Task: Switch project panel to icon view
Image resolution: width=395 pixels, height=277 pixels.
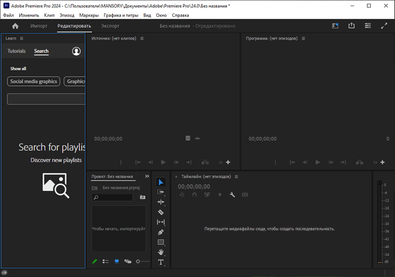Action: [x=117, y=262]
